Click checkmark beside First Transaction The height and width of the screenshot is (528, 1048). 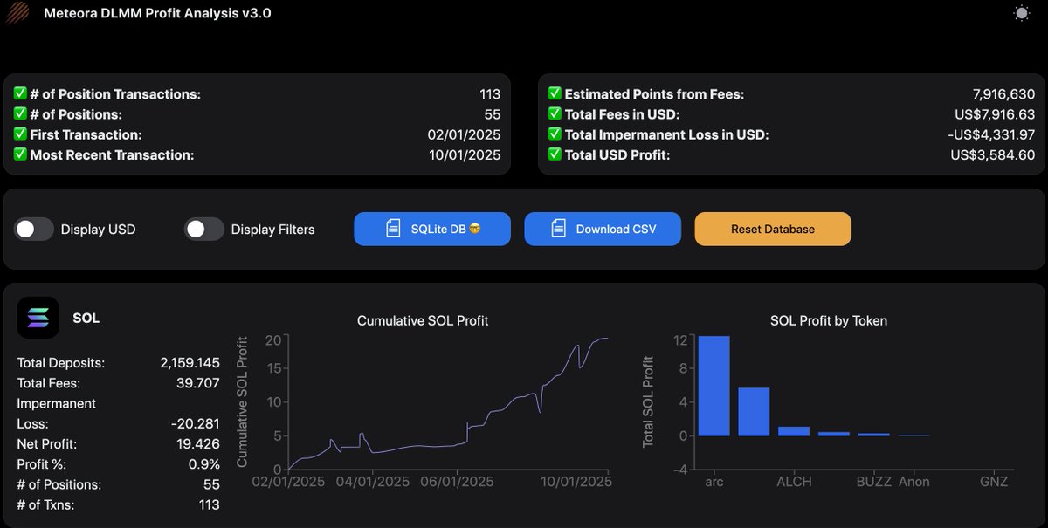point(20,134)
